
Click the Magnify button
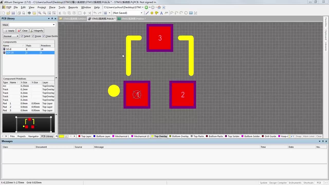(37, 31)
